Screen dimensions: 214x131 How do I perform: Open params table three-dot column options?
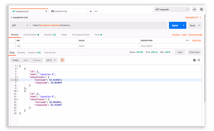click(x=187, y=40)
